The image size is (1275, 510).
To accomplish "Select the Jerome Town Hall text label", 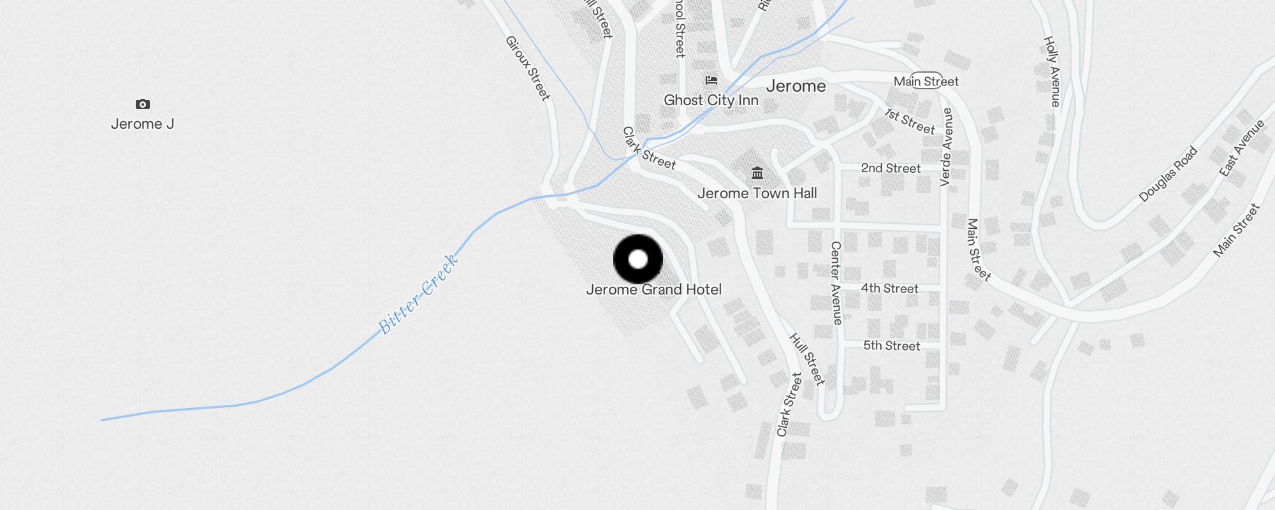I will (x=757, y=193).
